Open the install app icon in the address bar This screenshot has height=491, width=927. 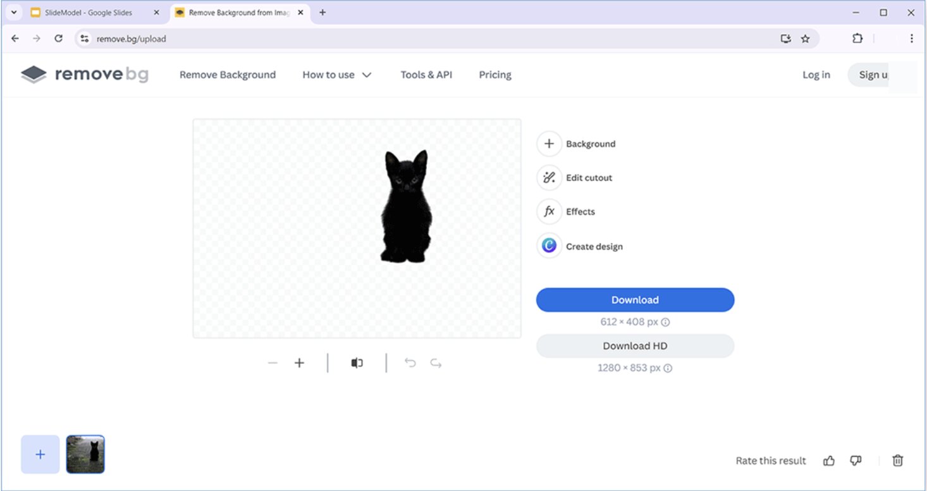785,39
